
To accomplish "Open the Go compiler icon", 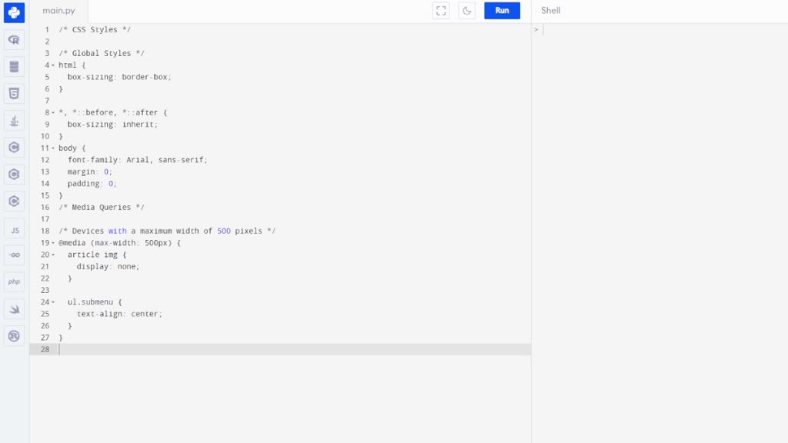I will coord(14,255).
